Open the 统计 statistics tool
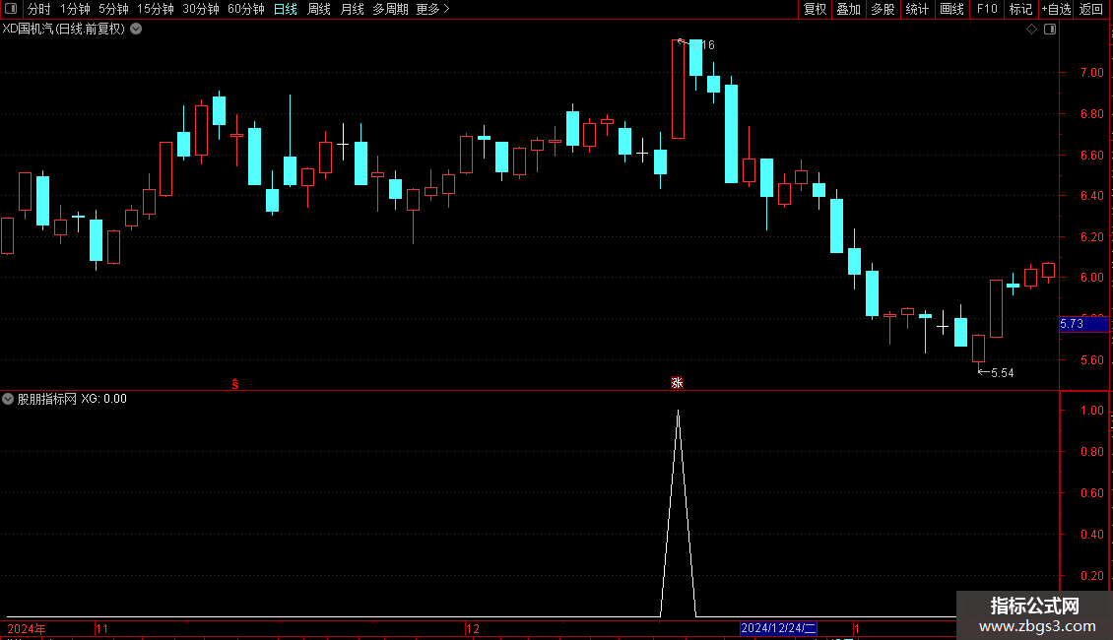Screen dimensions: 1113x640 point(917,9)
